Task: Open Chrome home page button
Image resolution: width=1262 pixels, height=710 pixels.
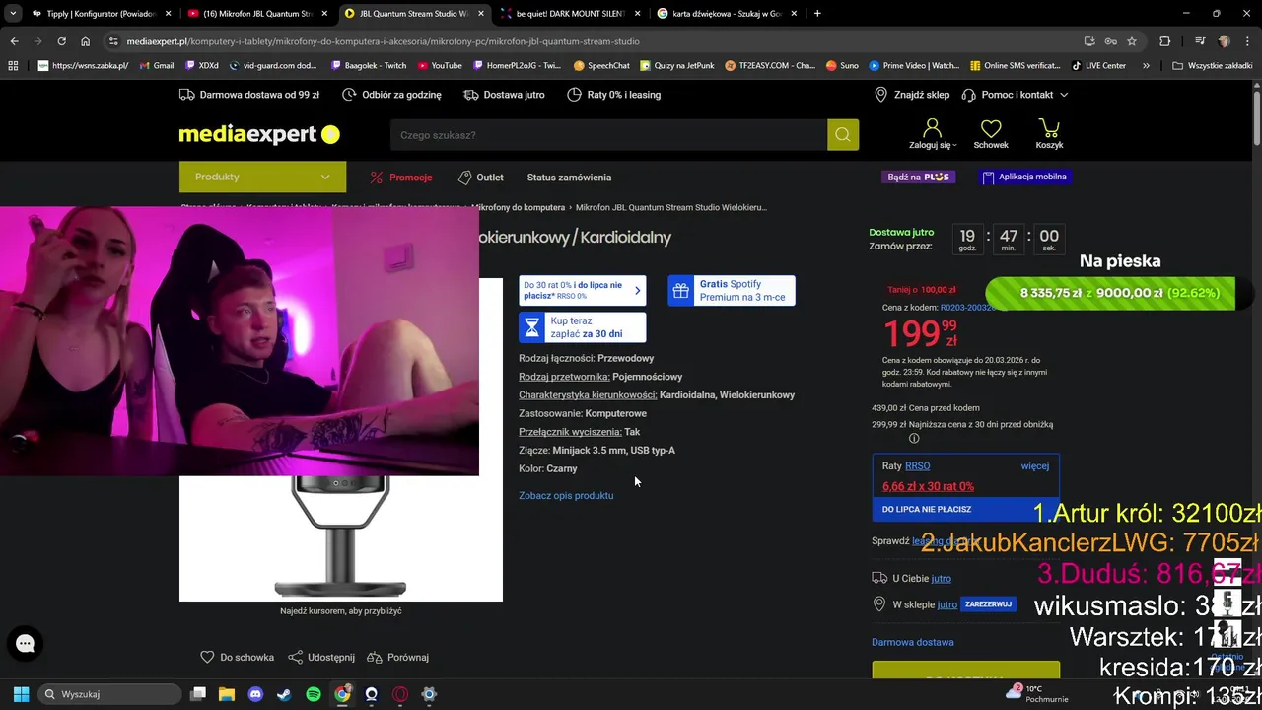Action: click(86, 41)
